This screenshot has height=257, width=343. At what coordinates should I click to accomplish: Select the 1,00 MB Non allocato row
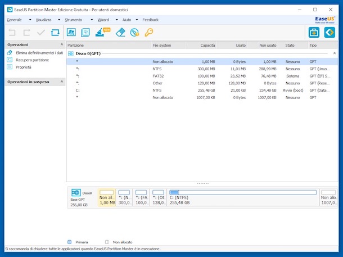[x=202, y=62]
